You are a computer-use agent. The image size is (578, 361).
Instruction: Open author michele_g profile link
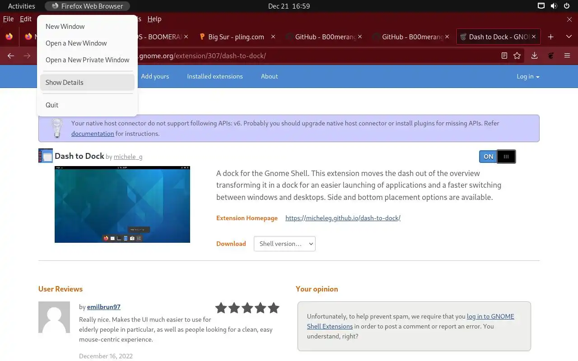pyautogui.click(x=128, y=157)
